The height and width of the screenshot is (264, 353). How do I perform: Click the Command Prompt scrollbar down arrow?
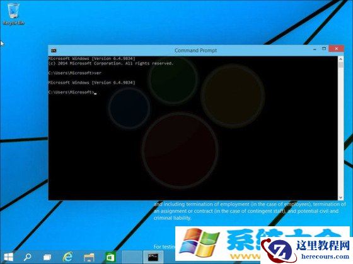(x=340, y=197)
